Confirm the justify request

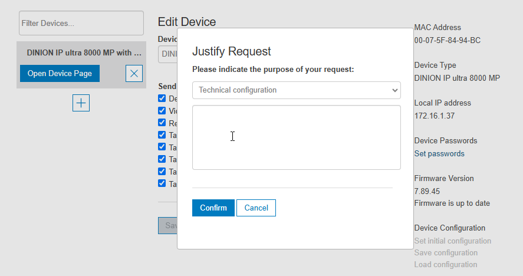tap(213, 208)
